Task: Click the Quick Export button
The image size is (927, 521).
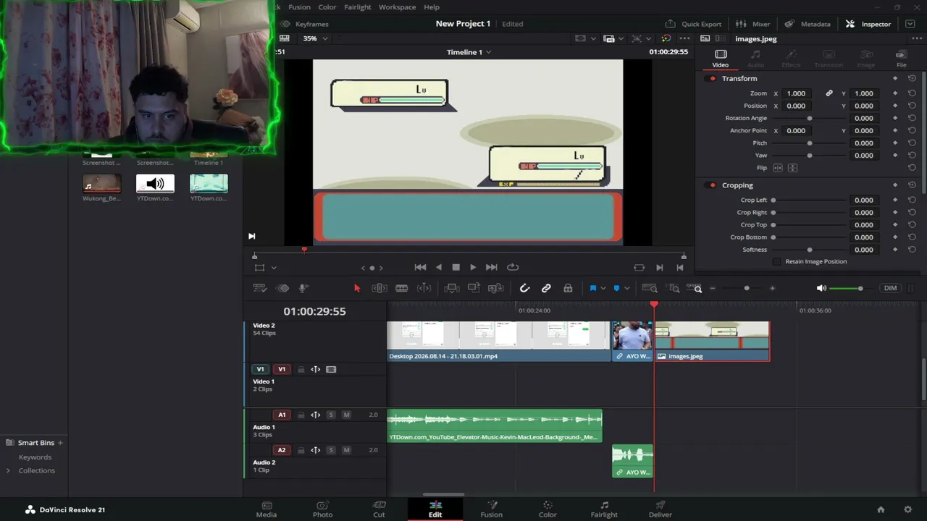Action: click(693, 24)
